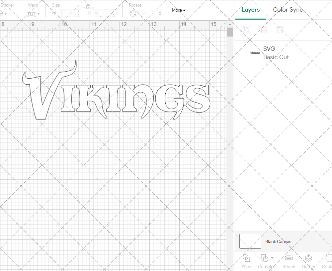Click the Blank Canvas label
332x271 pixels.
click(278, 241)
